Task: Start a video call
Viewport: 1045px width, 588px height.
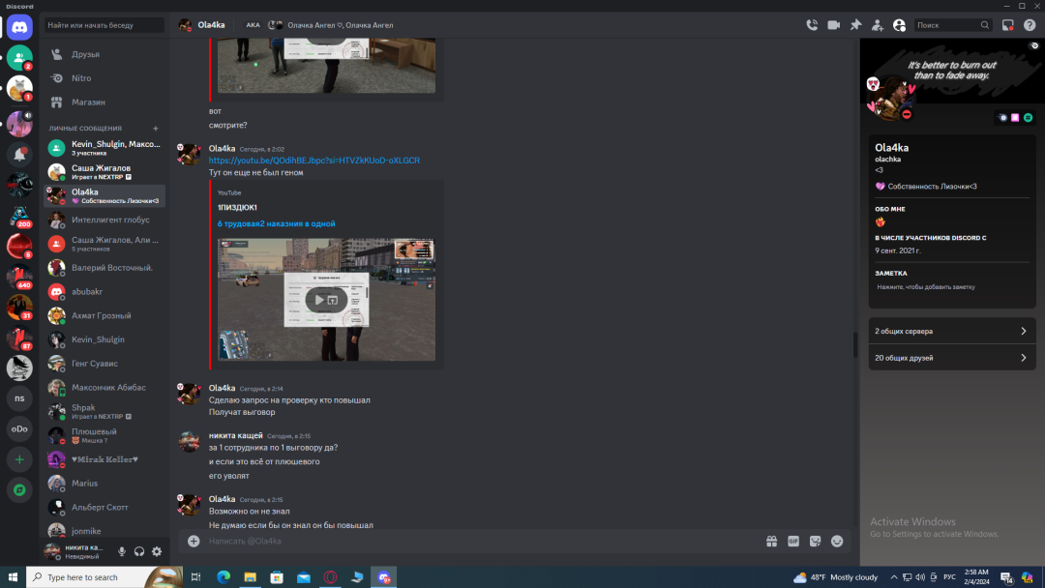Action: pos(833,25)
